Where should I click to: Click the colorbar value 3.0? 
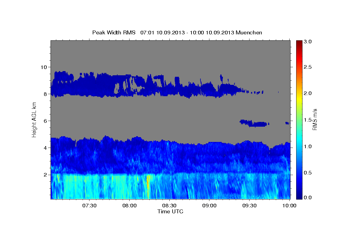pos(308,42)
